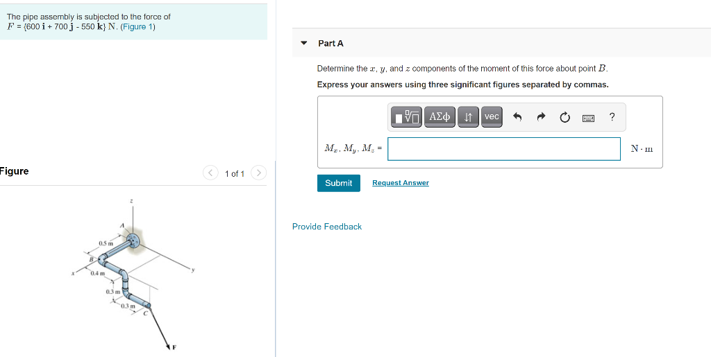This screenshot has height=357, width=711.
Task: Redo the last answer edit
Action: tap(540, 117)
